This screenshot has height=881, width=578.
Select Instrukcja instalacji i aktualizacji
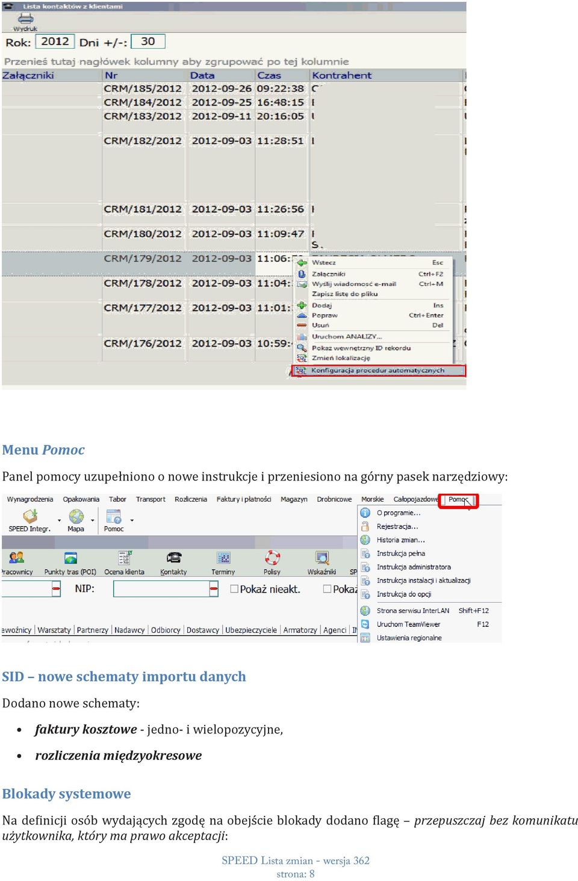coord(423,581)
